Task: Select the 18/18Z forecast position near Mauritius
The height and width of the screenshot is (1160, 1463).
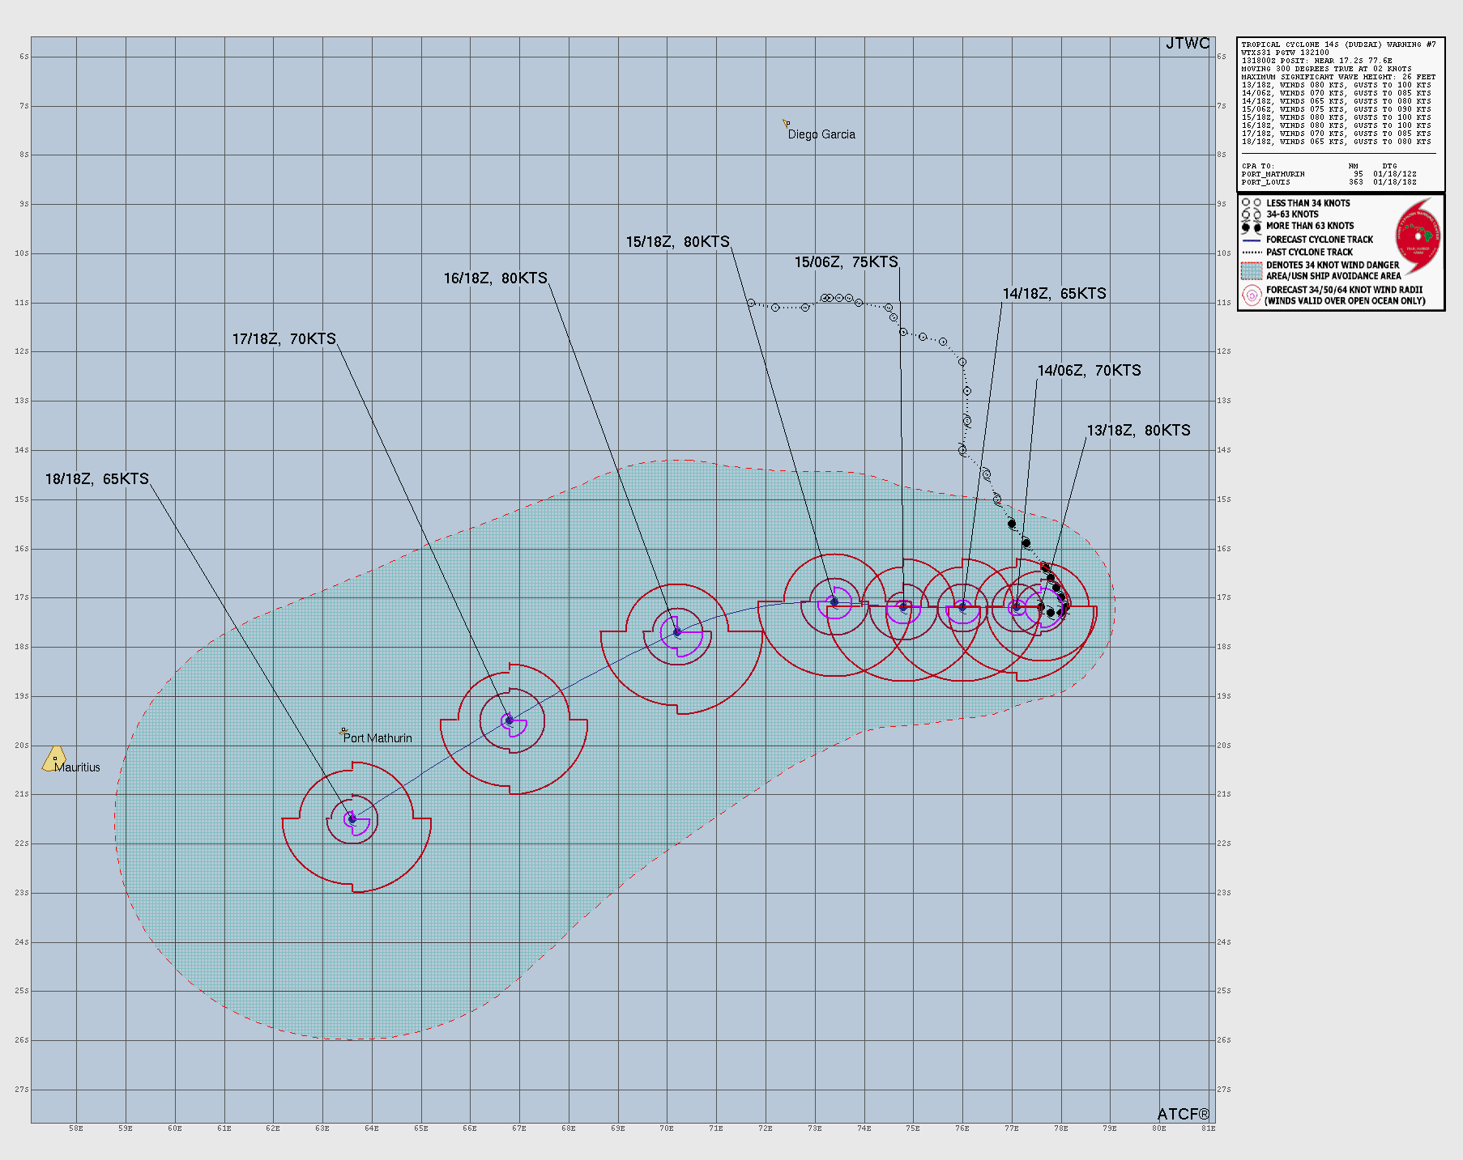Action: (x=352, y=819)
